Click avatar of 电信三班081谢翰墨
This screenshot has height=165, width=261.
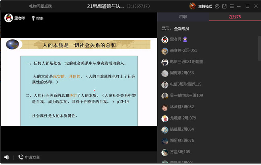[x=165, y=62]
